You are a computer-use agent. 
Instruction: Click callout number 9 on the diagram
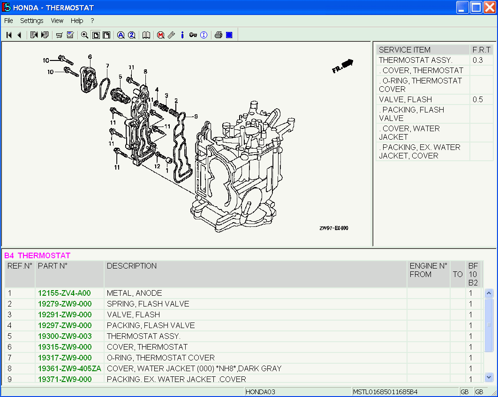tap(196, 116)
